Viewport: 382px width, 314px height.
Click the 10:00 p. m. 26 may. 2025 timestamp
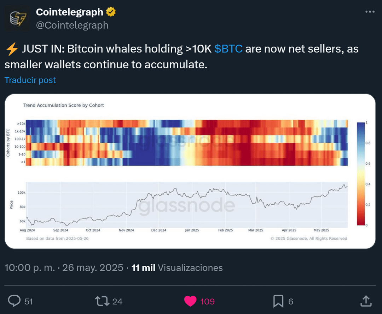click(64, 268)
